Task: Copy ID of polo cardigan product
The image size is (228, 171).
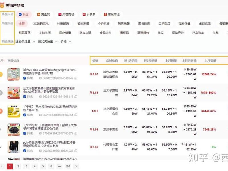Action: (x=76, y=151)
